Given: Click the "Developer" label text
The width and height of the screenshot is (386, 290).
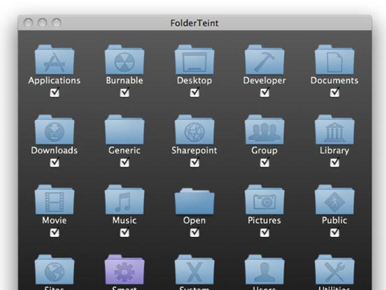Looking at the screenshot, I should (x=264, y=81).
